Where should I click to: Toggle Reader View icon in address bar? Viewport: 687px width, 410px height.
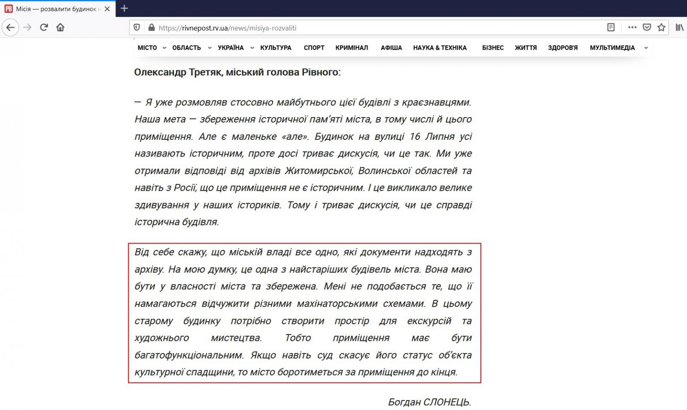[611, 27]
